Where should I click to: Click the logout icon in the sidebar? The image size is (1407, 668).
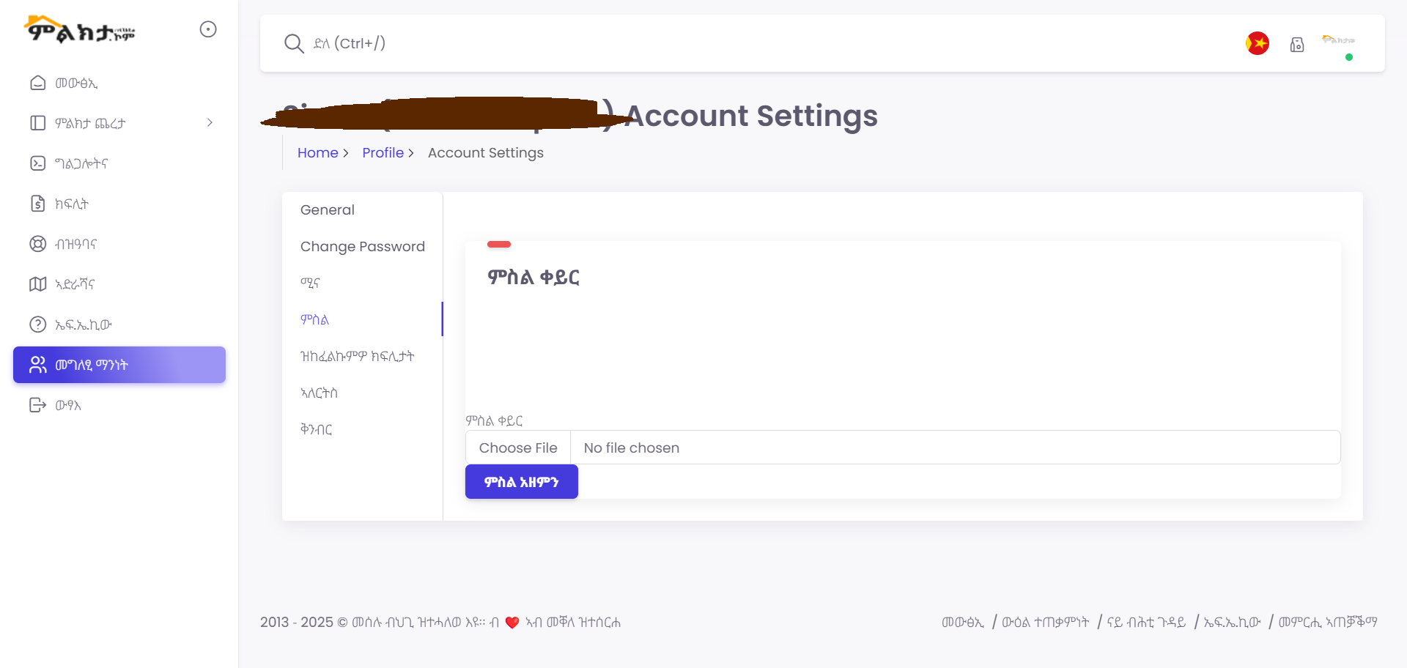(x=37, y=405)
